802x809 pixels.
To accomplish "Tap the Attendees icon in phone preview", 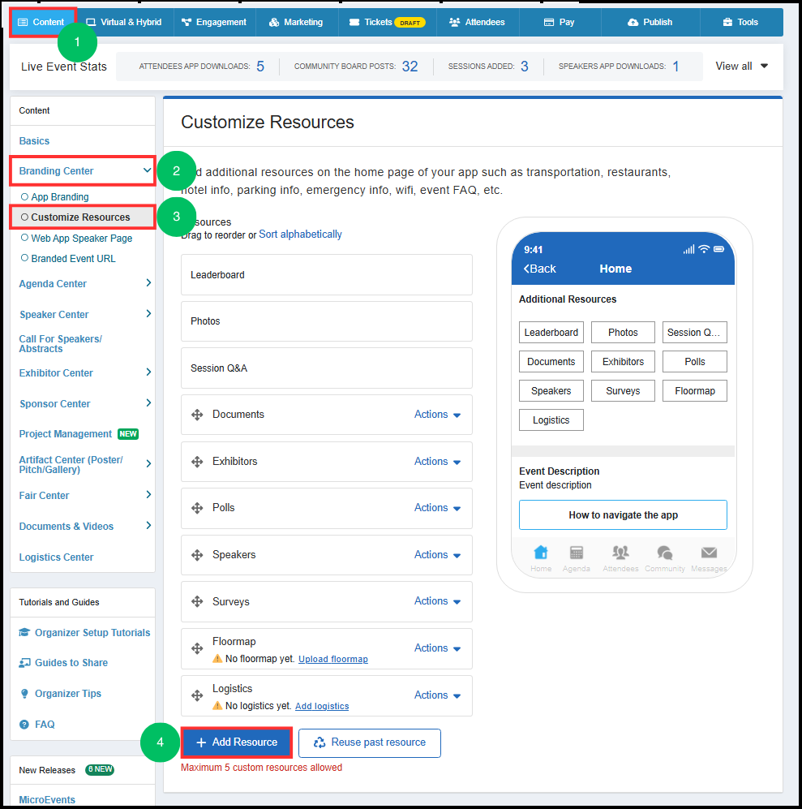I will click(620, 553).
